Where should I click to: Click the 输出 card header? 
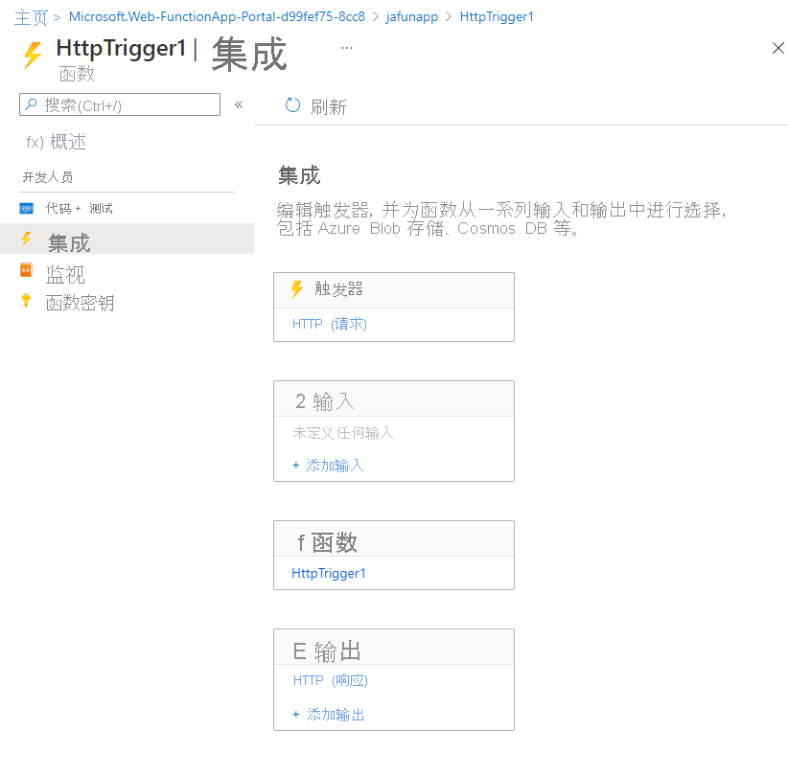click(x=394, y=648)
